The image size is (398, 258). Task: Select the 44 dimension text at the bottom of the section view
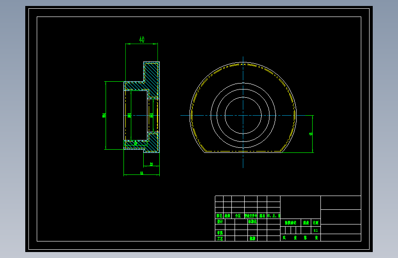click(x=142, y=173)
